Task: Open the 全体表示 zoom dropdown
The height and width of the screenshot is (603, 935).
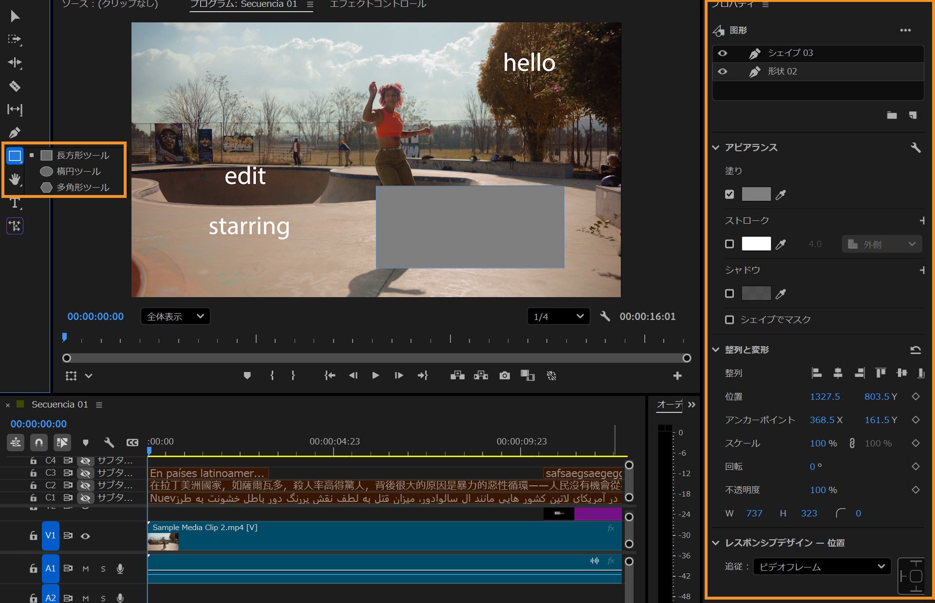Action: click(x=175, y=316)
